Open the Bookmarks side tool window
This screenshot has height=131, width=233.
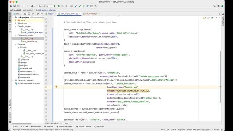pos(10,117)
